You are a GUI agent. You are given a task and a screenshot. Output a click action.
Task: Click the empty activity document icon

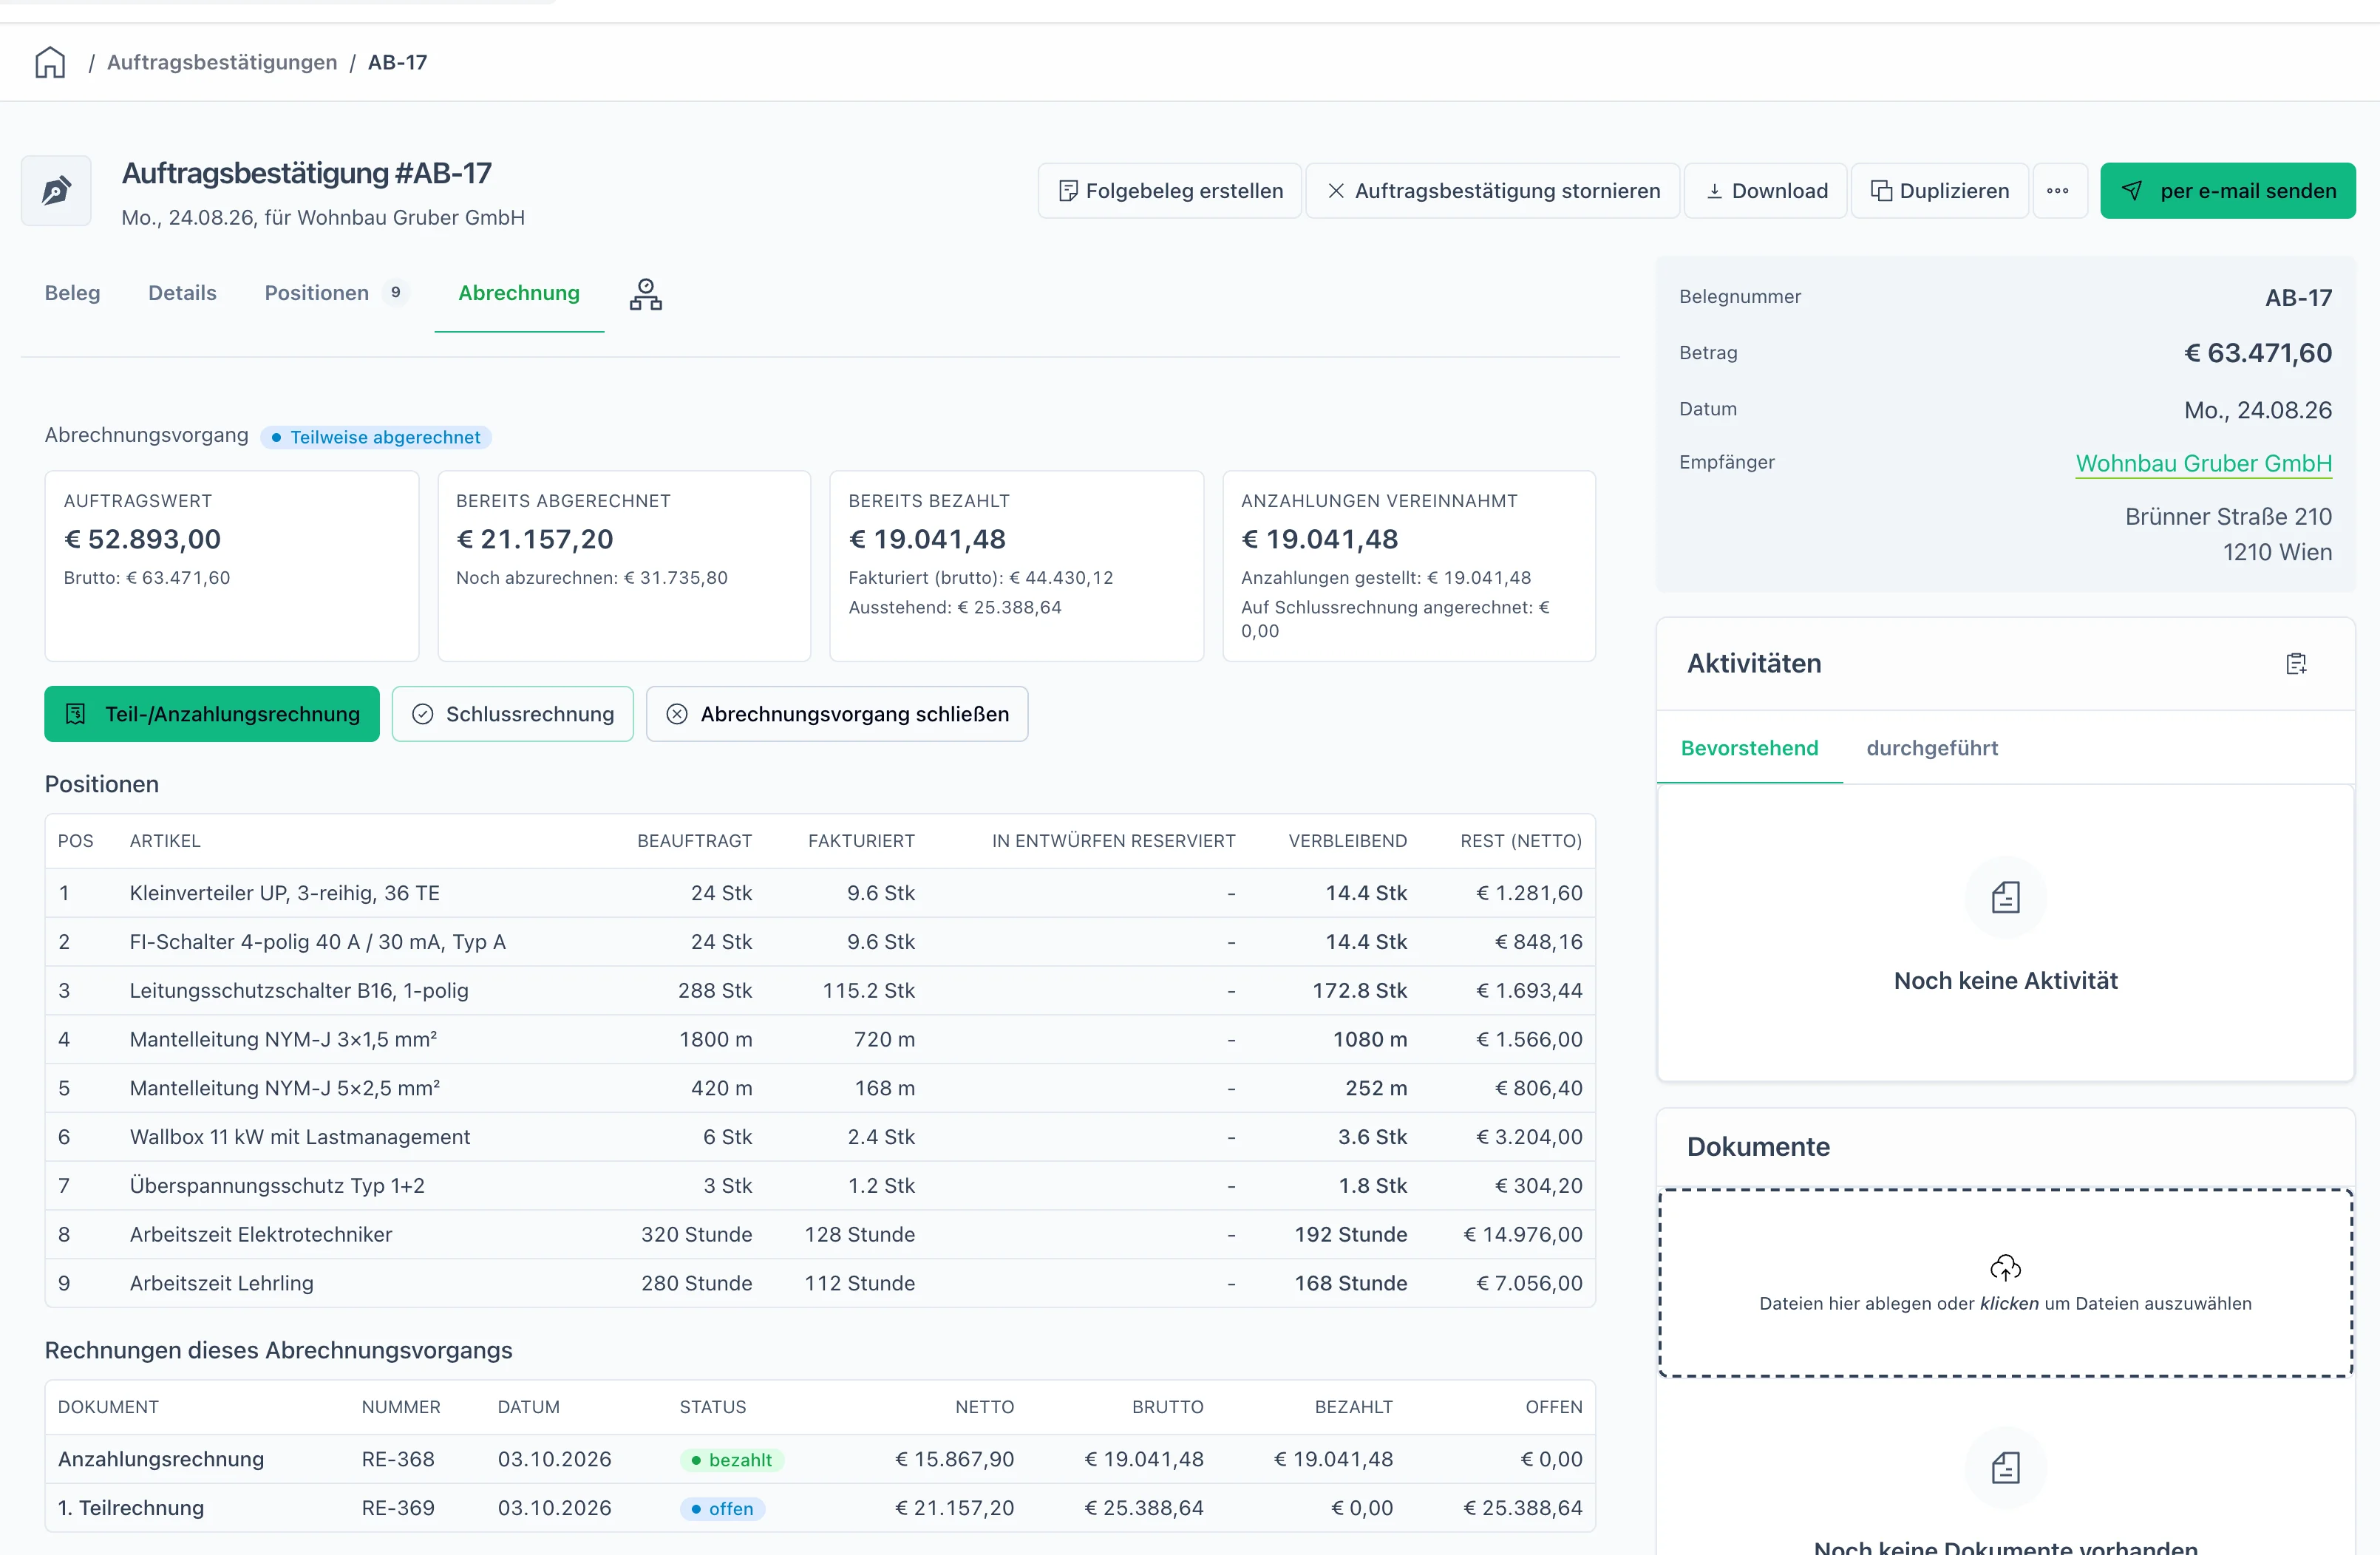click(2005, 897)
